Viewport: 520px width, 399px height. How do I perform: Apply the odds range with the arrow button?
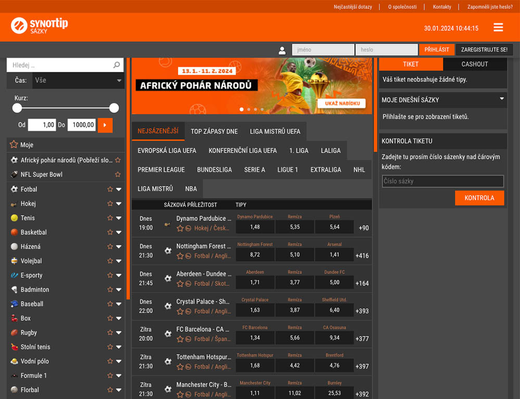click(105, 125)
